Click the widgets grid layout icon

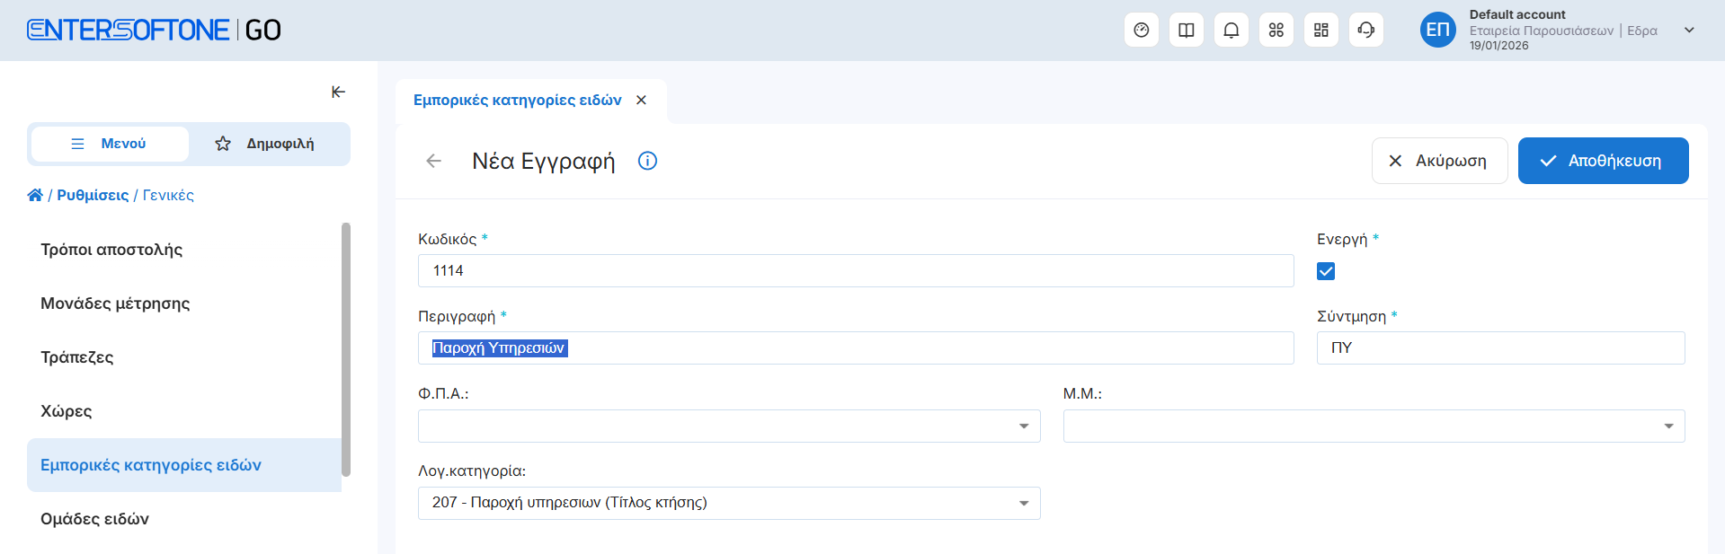point(1320,31)
